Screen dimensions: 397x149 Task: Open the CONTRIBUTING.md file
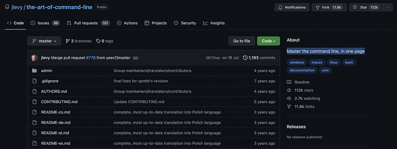point(59,102)
